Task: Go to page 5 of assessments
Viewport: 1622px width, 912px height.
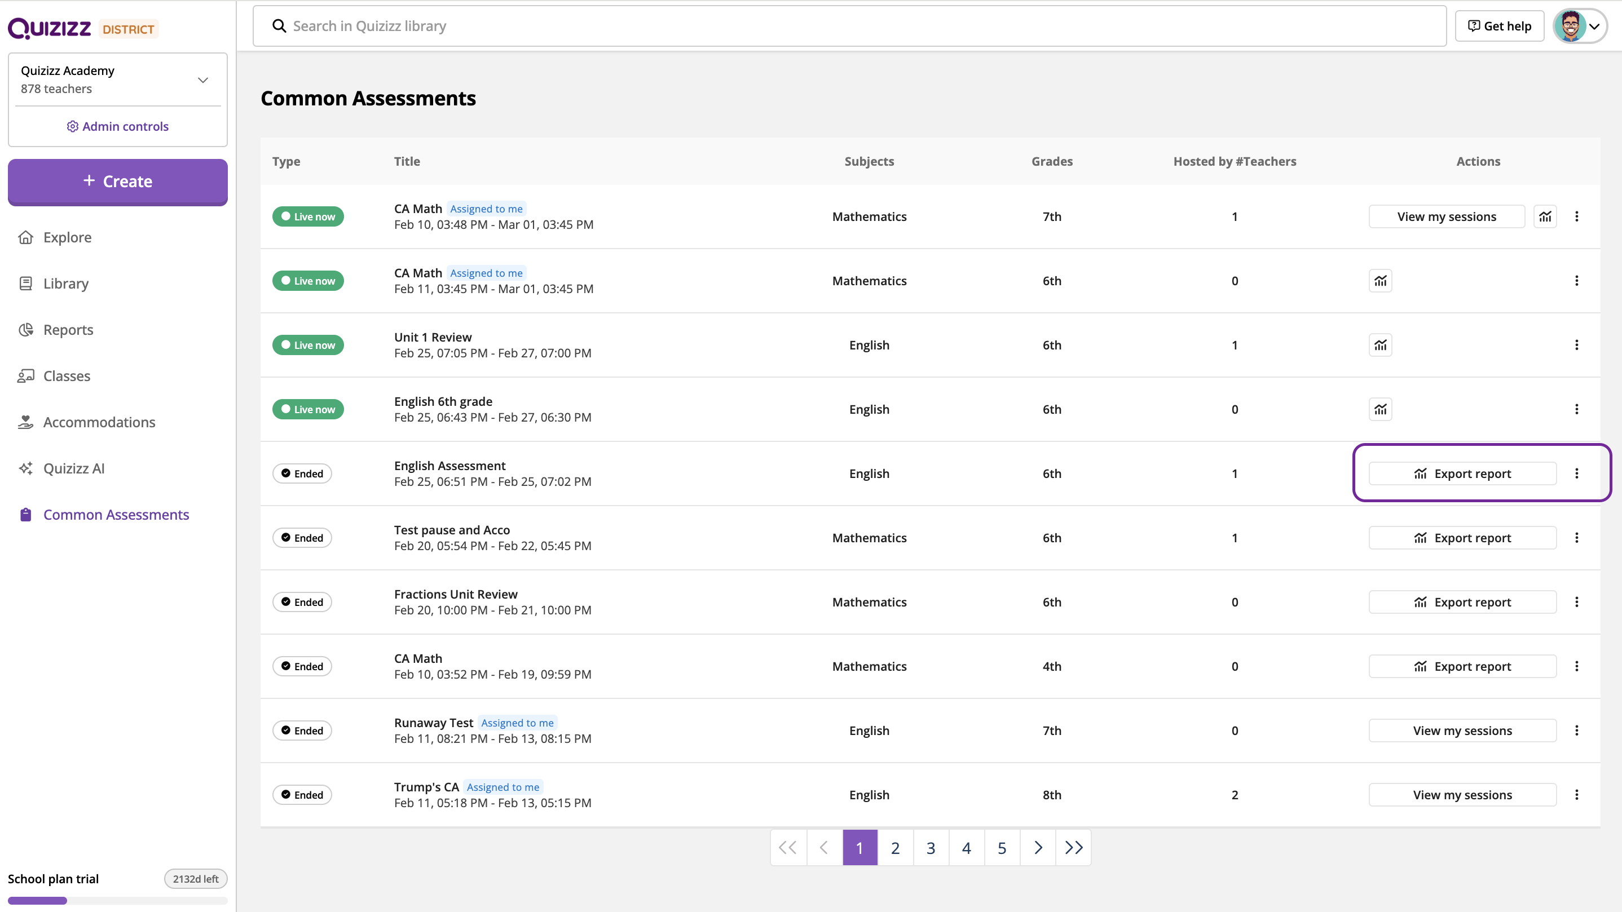Action: point(1002,847)
